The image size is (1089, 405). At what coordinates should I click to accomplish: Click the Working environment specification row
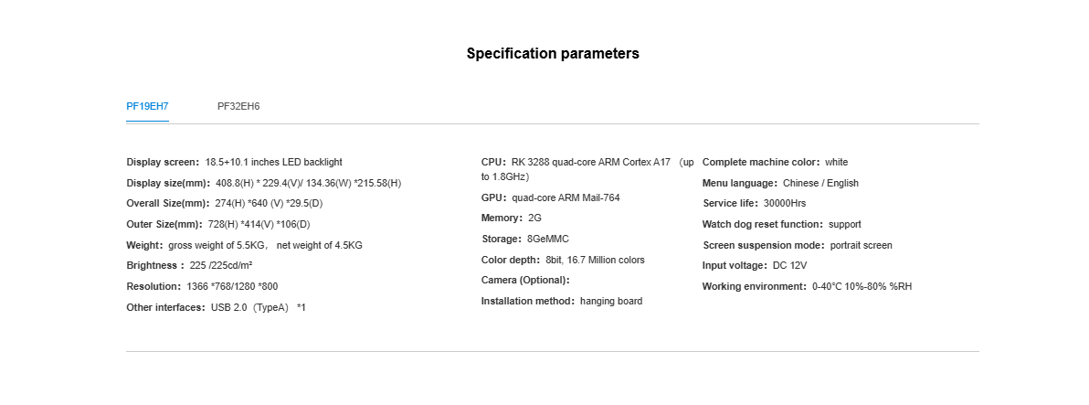807,286
